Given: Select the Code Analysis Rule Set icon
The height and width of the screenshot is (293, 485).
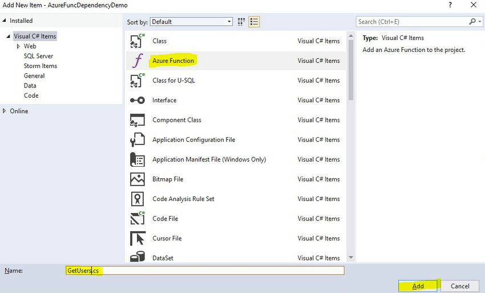Looking at the screenshot, I should tap(138, 199).
